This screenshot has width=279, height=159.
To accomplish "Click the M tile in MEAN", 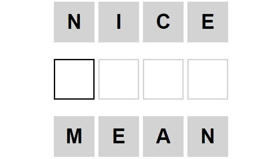I will click(x=74, y=137).
